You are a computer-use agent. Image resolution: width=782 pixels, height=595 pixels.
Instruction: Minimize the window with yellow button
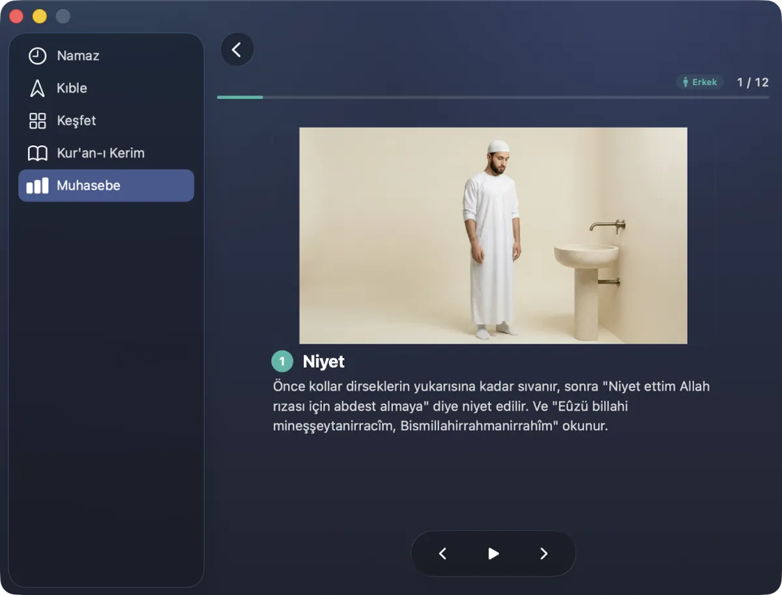click(x=40, y=16)
